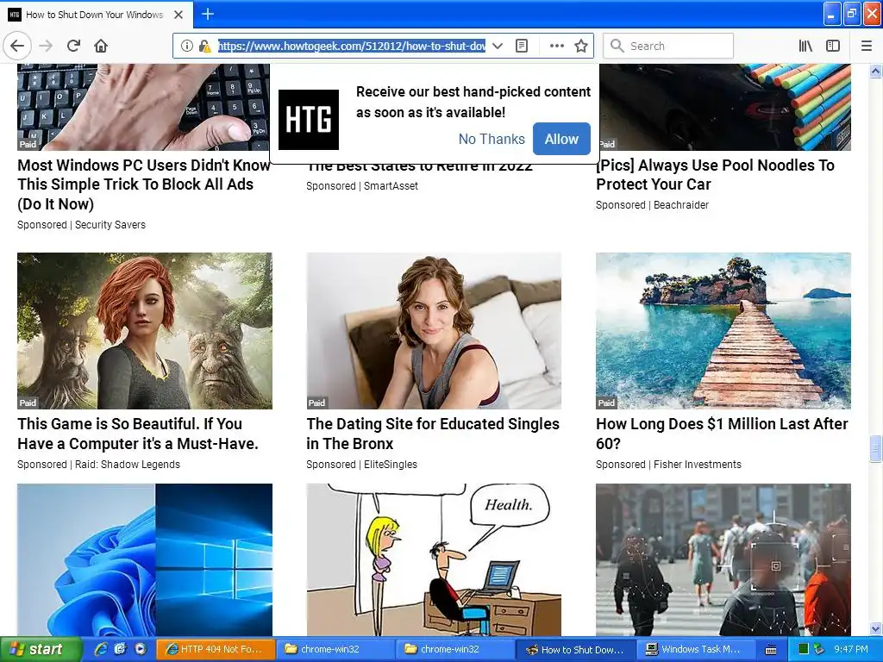This screenshot has width=883, height=662.
Task: Click Sponsored | EliteSingles text
Action: 361,465
